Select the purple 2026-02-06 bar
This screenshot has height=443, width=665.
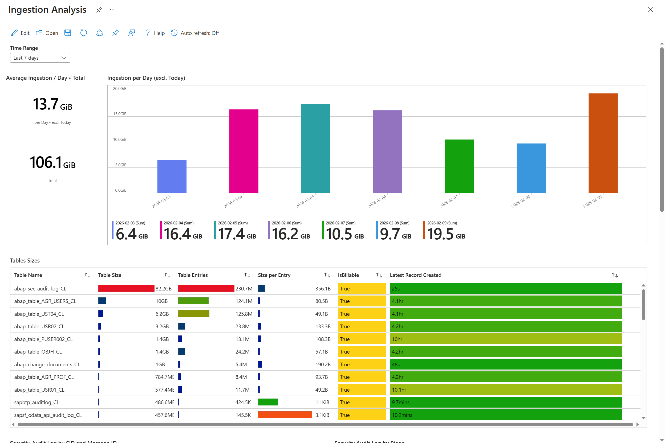pos(387,152)
